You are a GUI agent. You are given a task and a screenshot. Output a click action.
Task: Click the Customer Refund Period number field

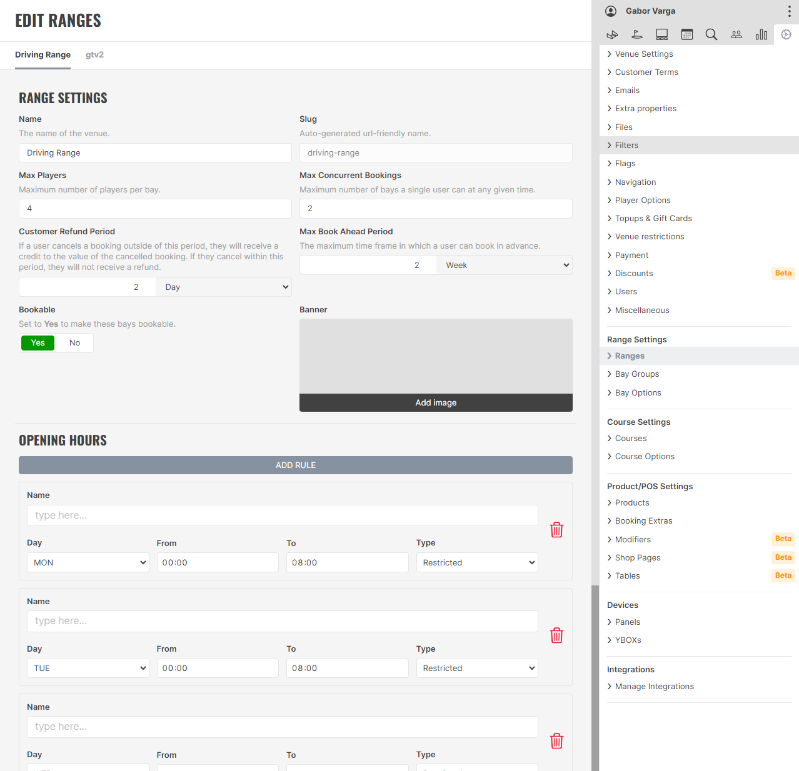pyautogui.click(x=88, y=287)
